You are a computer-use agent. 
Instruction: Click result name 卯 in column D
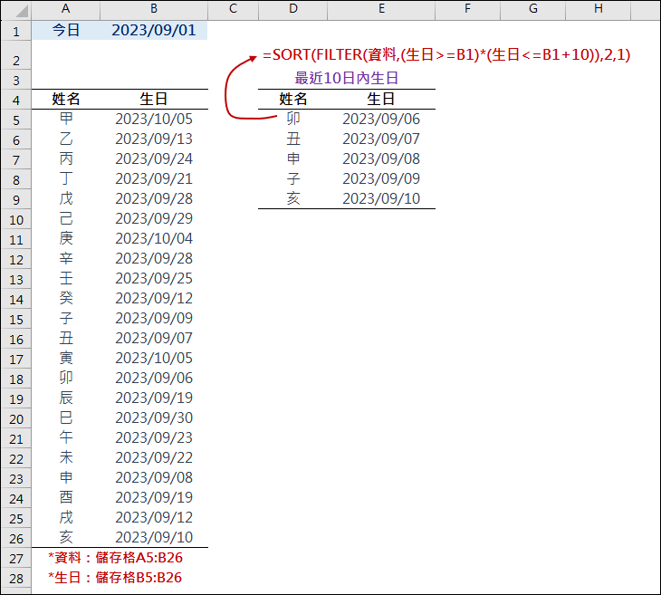click(293, 119)
